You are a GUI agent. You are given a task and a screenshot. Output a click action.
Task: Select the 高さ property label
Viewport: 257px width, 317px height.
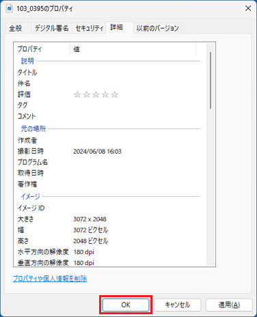[x=23, y=241]
